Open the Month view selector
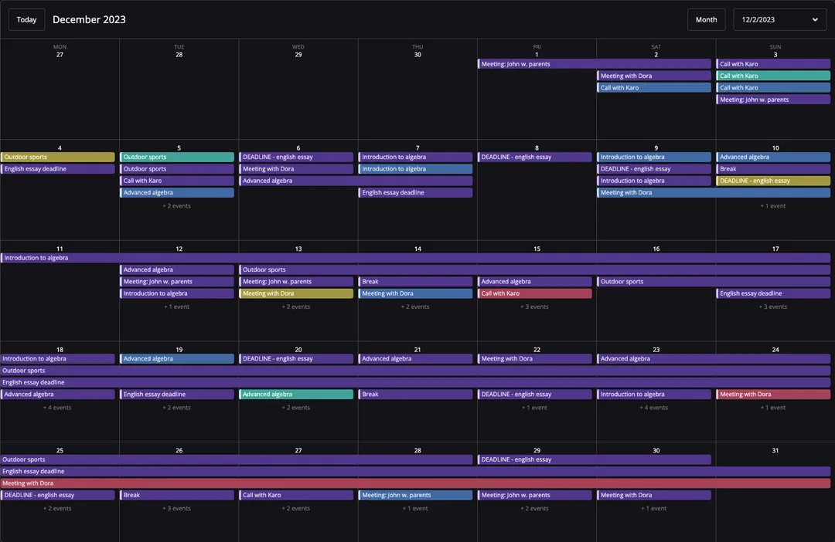Viewport: 835px width, 542px height. [x=706, y=19]
